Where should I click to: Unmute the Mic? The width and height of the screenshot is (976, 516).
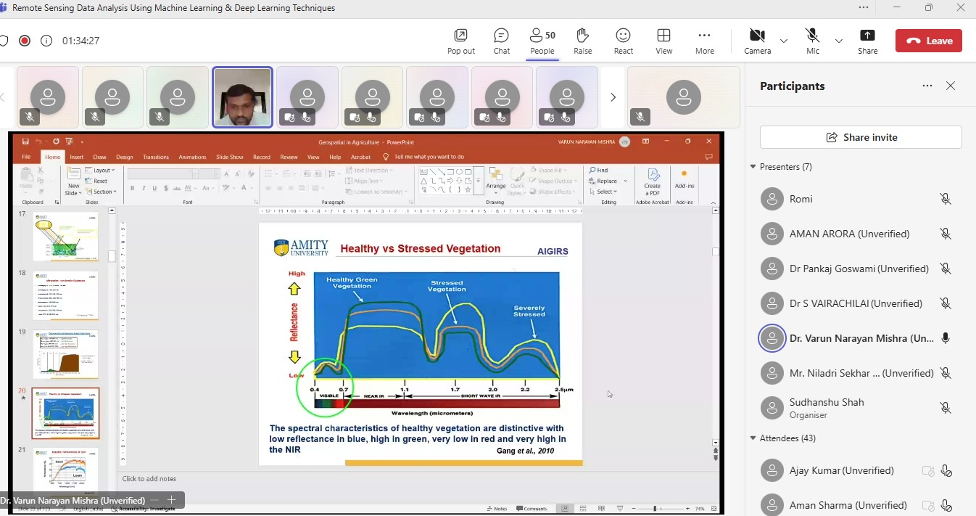(812, 41)
